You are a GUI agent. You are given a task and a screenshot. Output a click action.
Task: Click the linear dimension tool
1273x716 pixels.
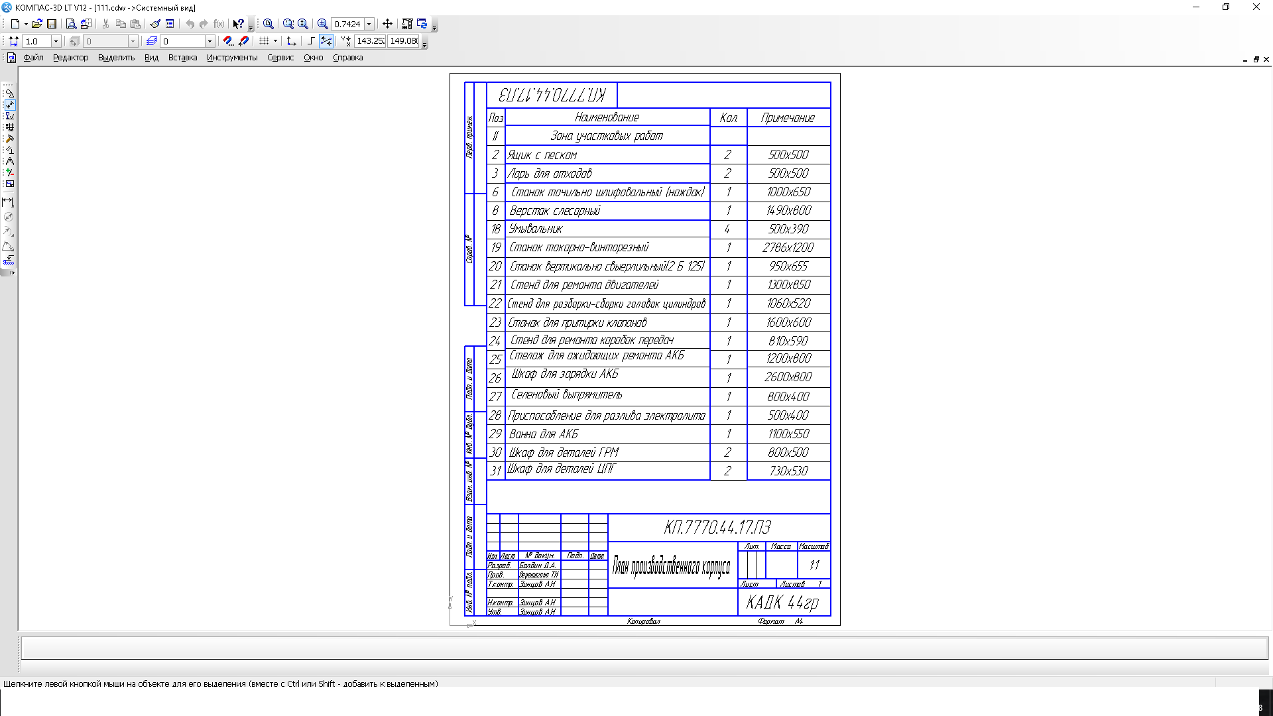[8, 202]
